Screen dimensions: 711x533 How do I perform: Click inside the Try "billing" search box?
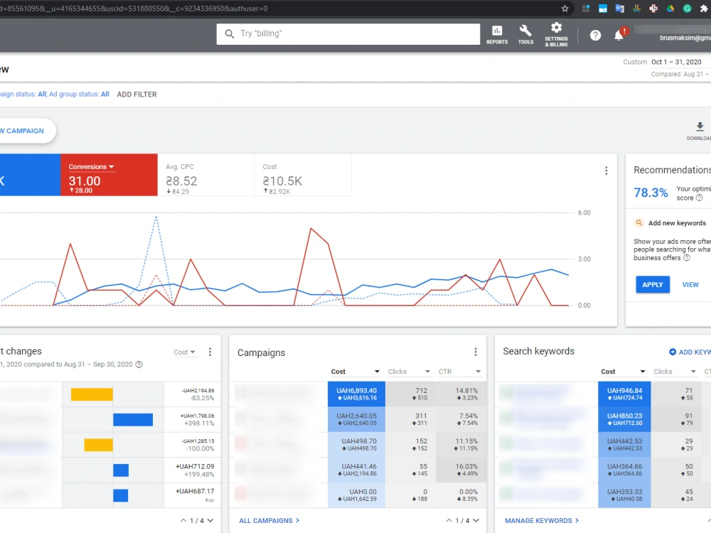348,34
